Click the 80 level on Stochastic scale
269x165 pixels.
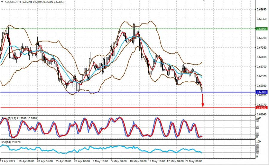pyautogui.click(x=257, y=121)
